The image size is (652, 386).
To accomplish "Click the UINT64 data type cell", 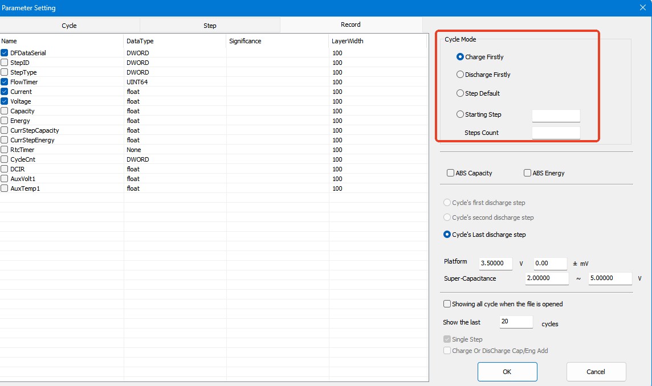I will (x=137, y=82).
